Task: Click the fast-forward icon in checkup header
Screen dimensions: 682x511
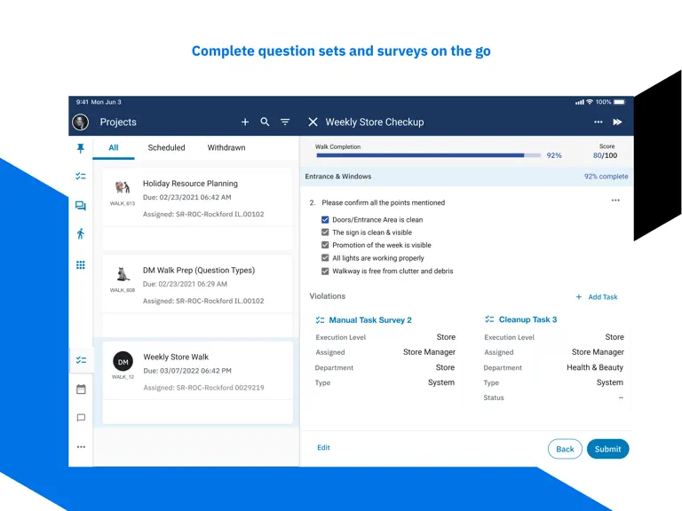Action: click(x=617, y=122)
